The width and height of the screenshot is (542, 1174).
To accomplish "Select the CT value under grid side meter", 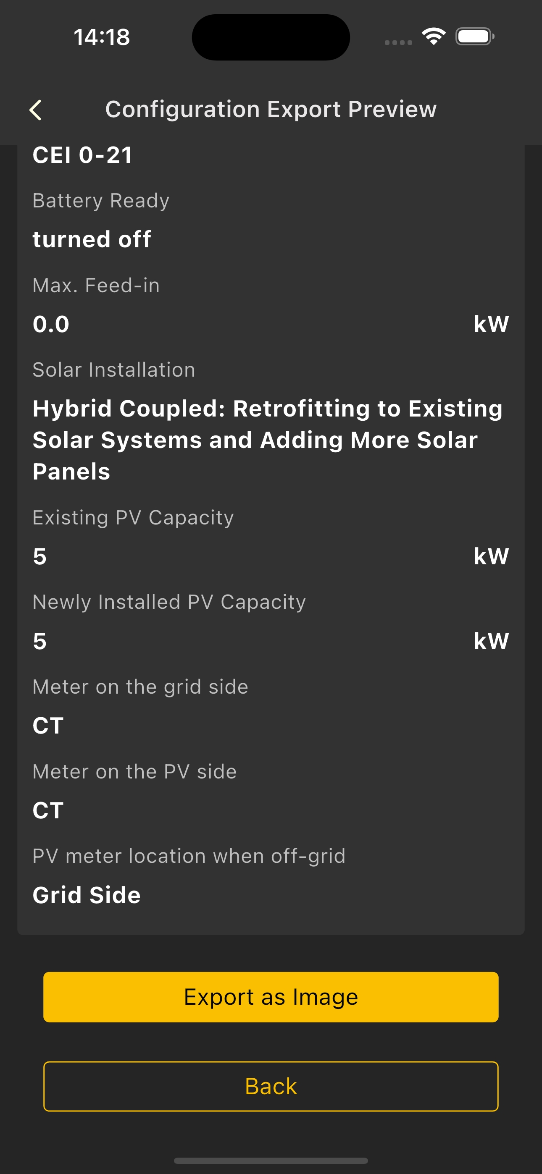I will click(48, 726).
